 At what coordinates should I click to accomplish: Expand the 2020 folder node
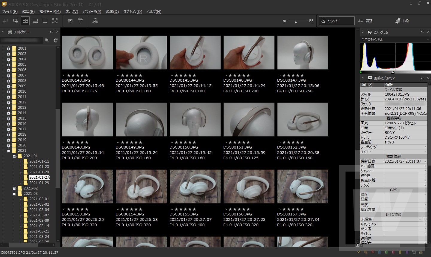click(8, 145)
